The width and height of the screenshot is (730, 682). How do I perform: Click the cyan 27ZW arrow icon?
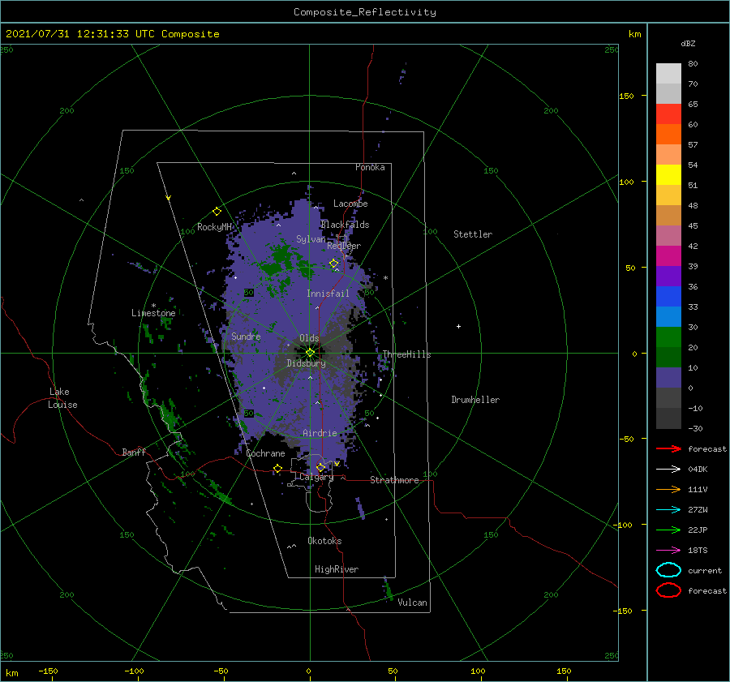(668, 510)
